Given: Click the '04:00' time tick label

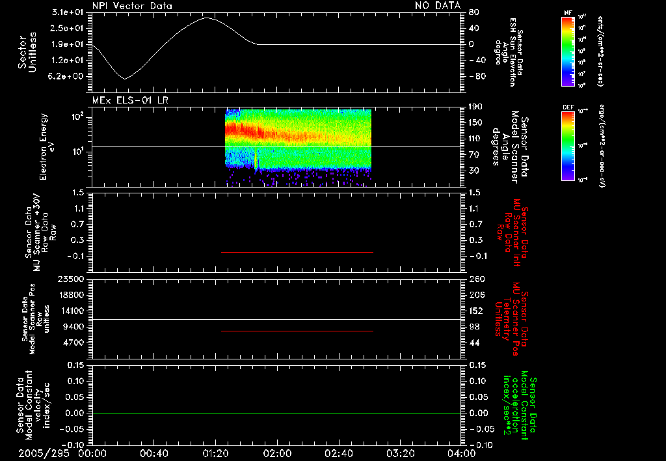Looking at the screenshot, I should pos(461,453).
